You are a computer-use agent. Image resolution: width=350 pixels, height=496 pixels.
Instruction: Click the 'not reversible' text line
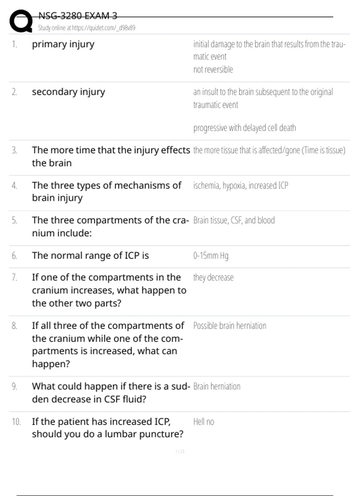pos(213,69)
